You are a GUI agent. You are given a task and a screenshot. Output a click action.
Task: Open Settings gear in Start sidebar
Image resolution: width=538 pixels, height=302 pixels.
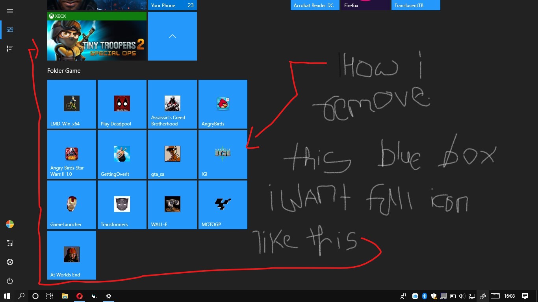(x=10, y=262)
